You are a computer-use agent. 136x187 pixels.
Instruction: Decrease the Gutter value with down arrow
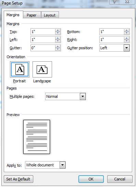click(x=58, y=49)
